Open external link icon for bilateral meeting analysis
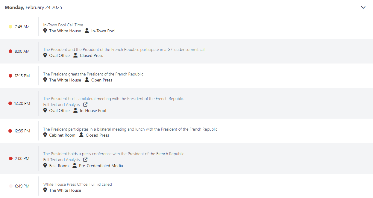 [x=85, y=105]
